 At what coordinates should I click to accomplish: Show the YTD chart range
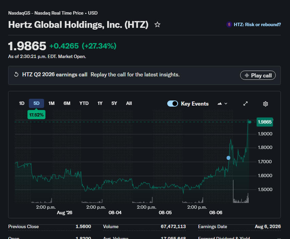[x=84, y=103]
